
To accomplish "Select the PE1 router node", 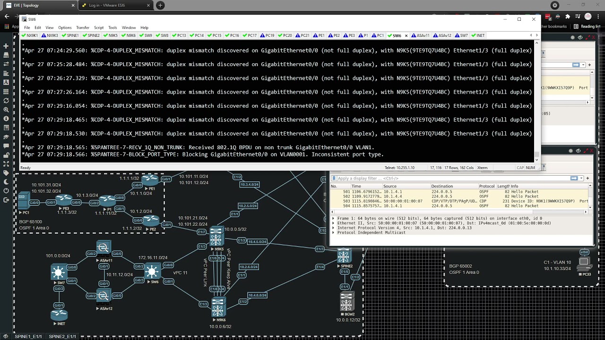I will [150, 180].
